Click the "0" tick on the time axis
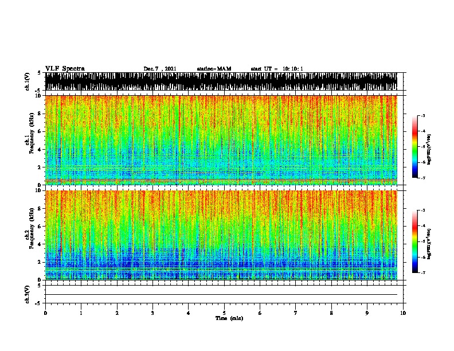 [45, 313]
